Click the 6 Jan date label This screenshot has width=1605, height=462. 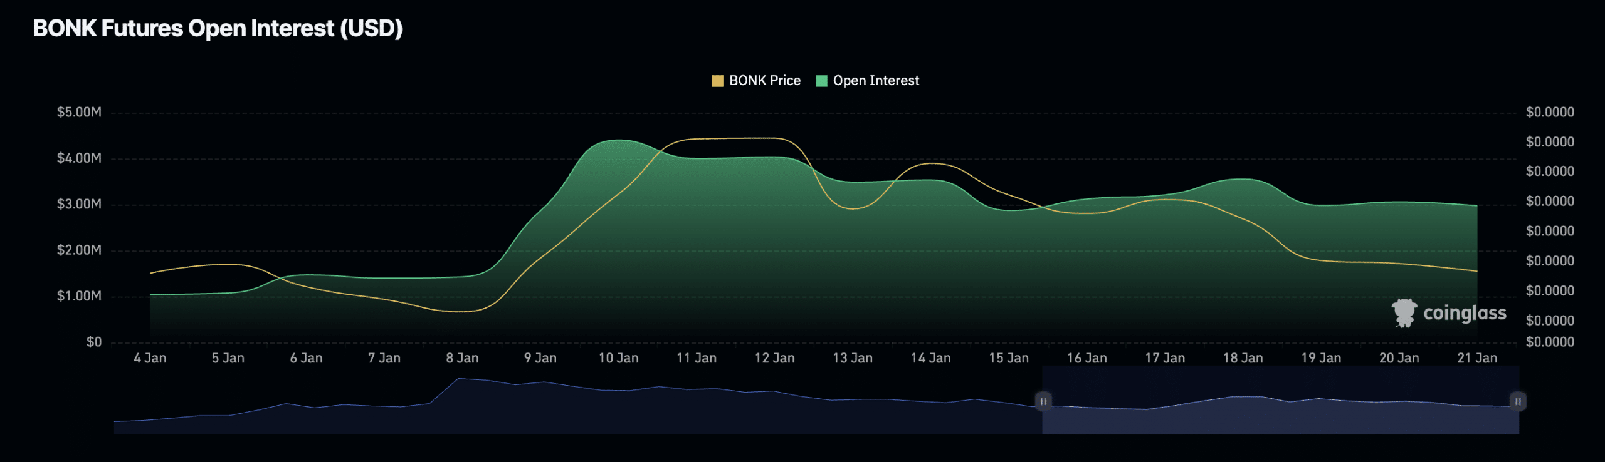point(306,358)
